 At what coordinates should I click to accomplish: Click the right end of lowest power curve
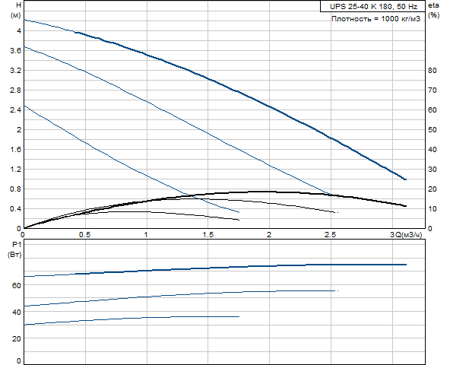pyautogui.click(x=239, y=316)
